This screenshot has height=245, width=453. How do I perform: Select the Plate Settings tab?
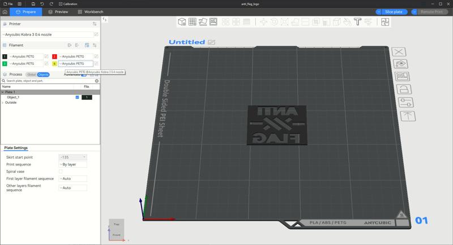[16, 148]
